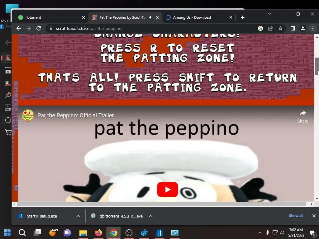
Task: Bookmark this page with the star icon
Action: pyautogui.click(x=280, y=28)
